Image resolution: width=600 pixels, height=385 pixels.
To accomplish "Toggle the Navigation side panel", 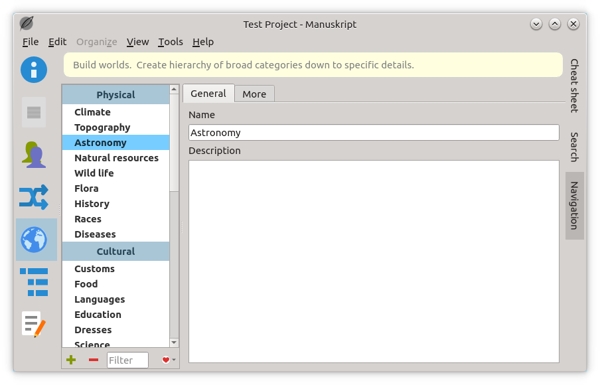I will (x=574, y=206).
